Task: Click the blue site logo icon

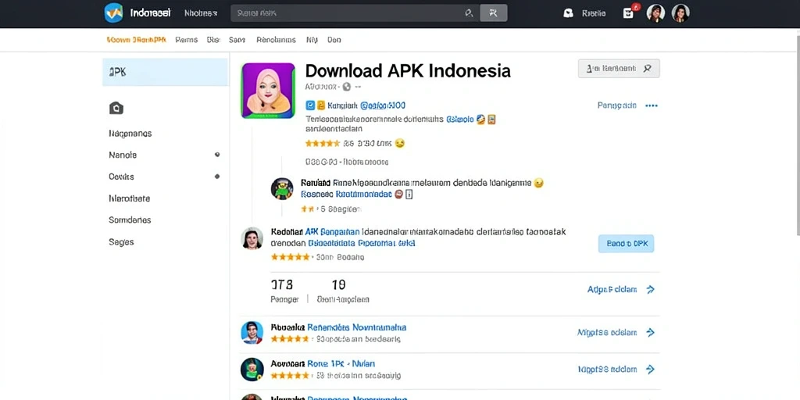Action: pyautogui.click(x=113, y=12)
